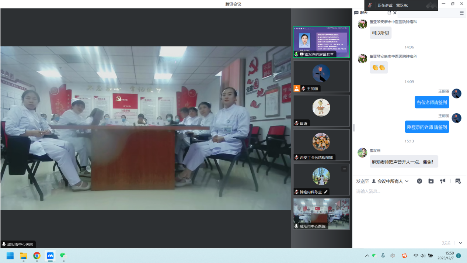This screenshot has width=467, height=263.
Task: Click the 聊天 chat tab header
Action: [361, 13]
